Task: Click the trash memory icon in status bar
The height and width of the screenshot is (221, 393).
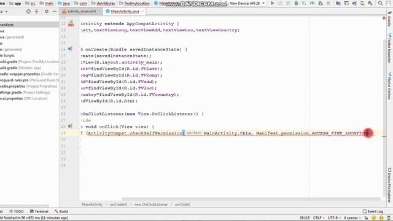Action: (389, 218)
